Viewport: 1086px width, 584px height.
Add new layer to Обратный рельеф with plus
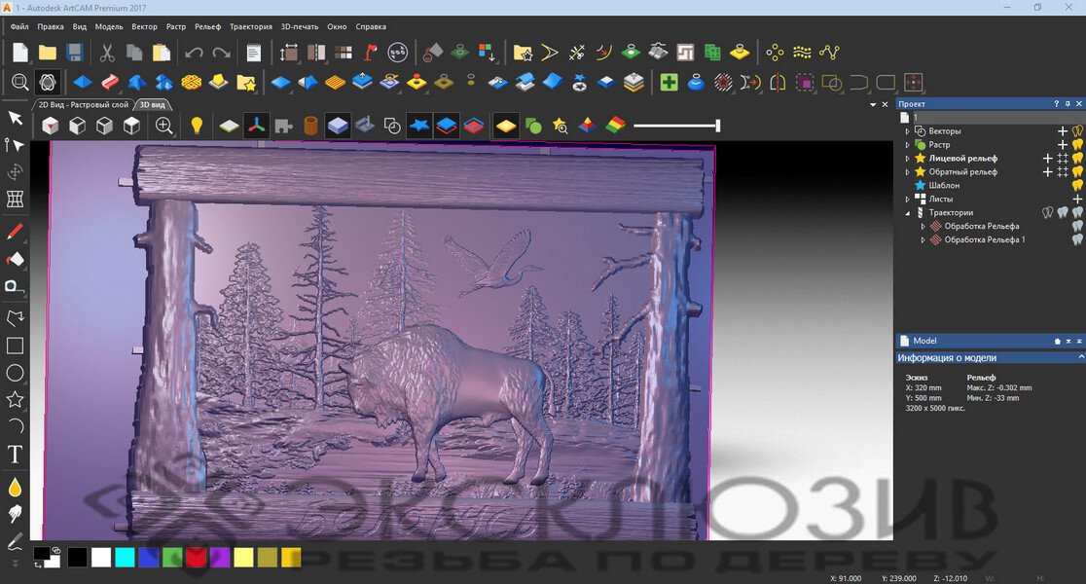coord(1048,171)
